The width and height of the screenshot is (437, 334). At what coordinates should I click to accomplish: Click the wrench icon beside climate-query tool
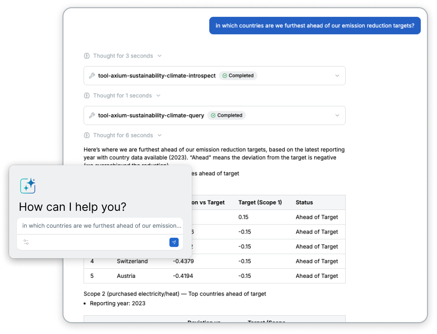(x=92, y=115)
